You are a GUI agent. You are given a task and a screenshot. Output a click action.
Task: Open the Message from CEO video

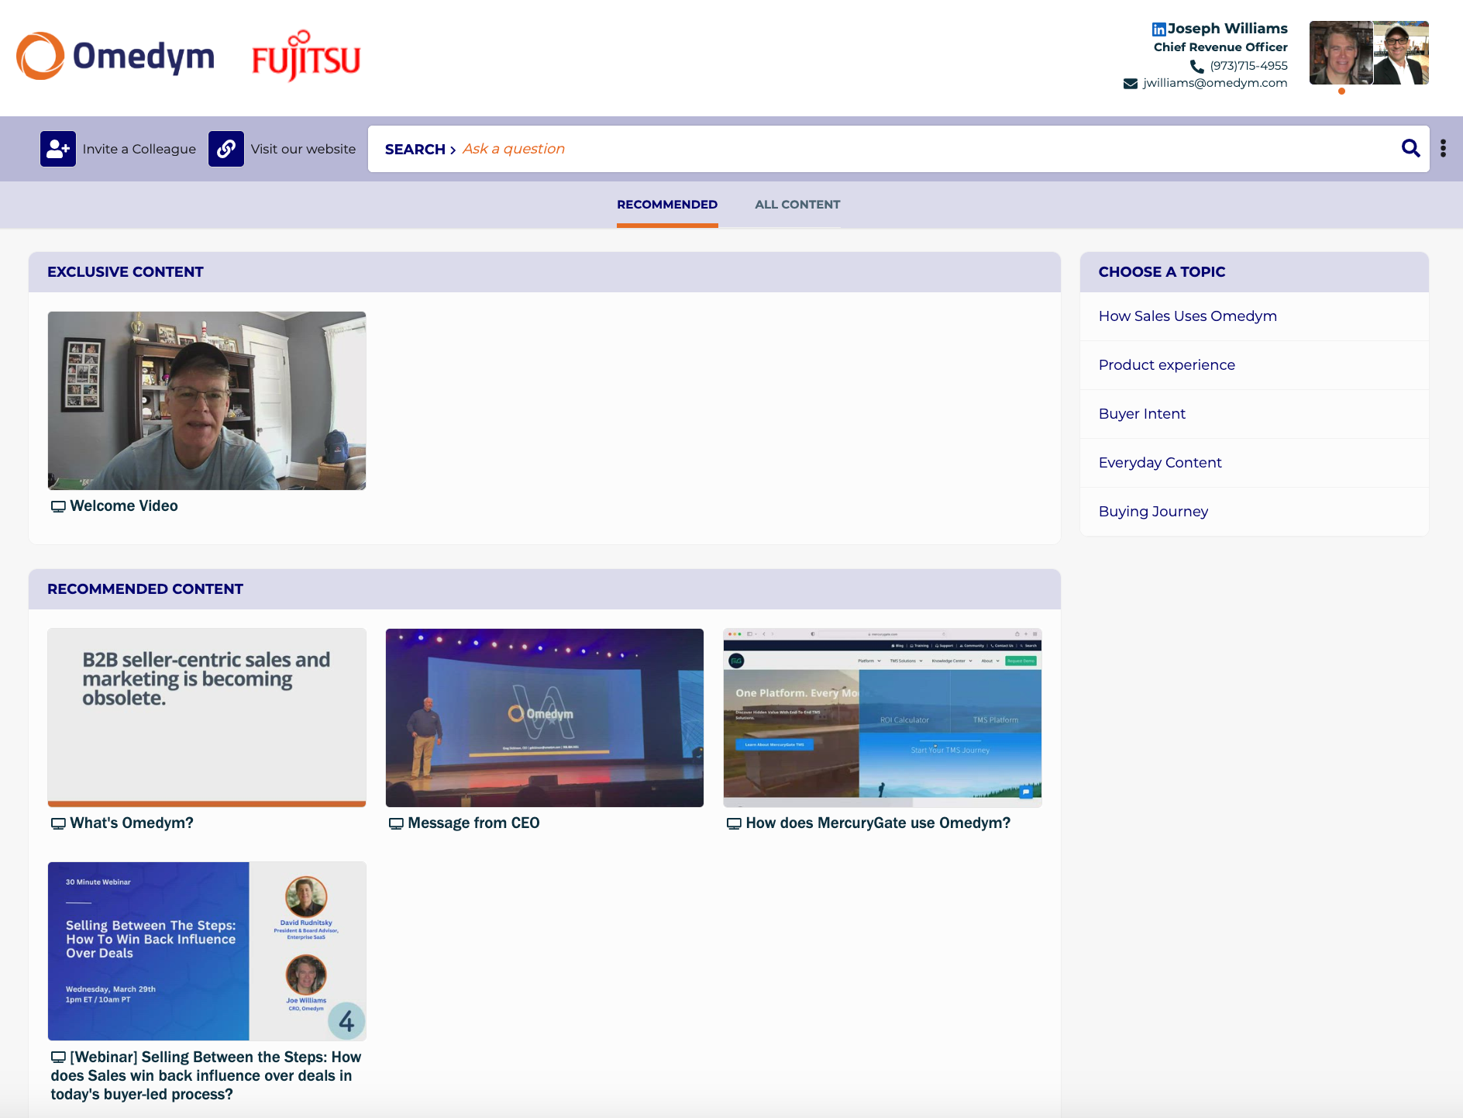pos(545,718)
